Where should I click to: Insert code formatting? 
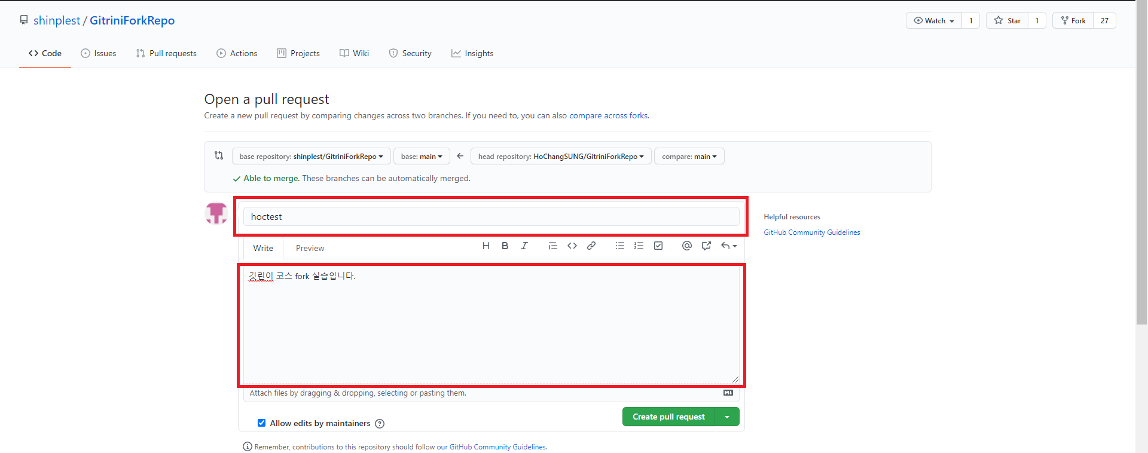572,246
